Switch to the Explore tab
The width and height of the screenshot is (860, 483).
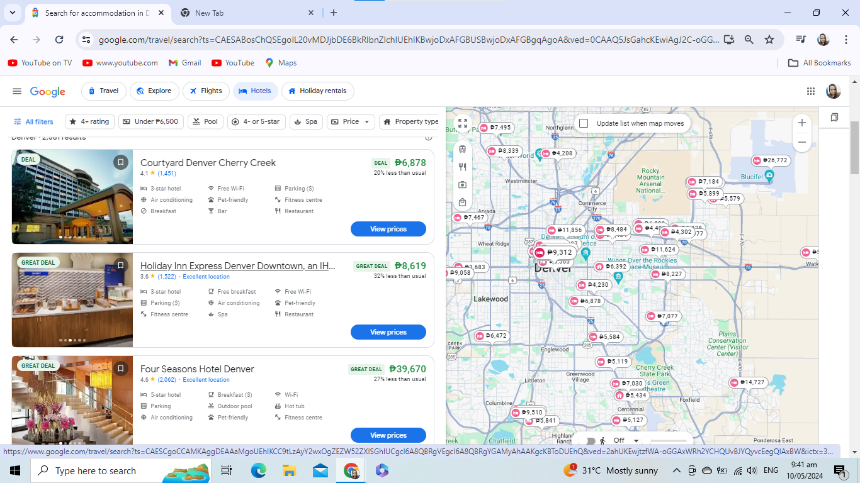[154, 91]
